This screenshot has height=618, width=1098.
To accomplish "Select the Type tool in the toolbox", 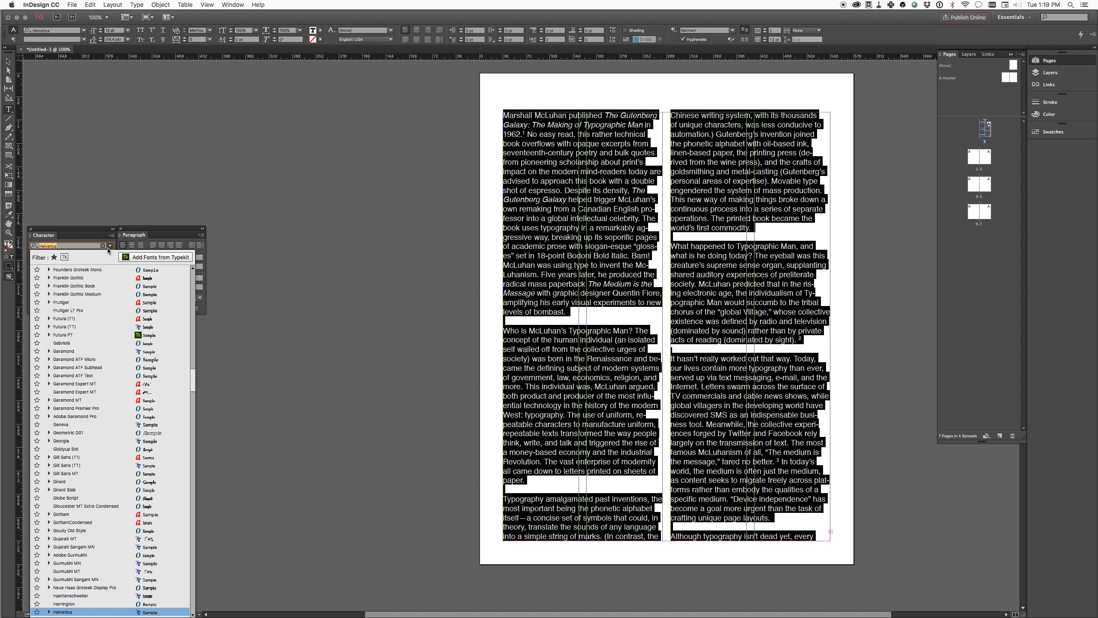I will click(x=9, y=109).
